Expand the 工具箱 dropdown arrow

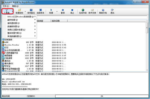12,11
